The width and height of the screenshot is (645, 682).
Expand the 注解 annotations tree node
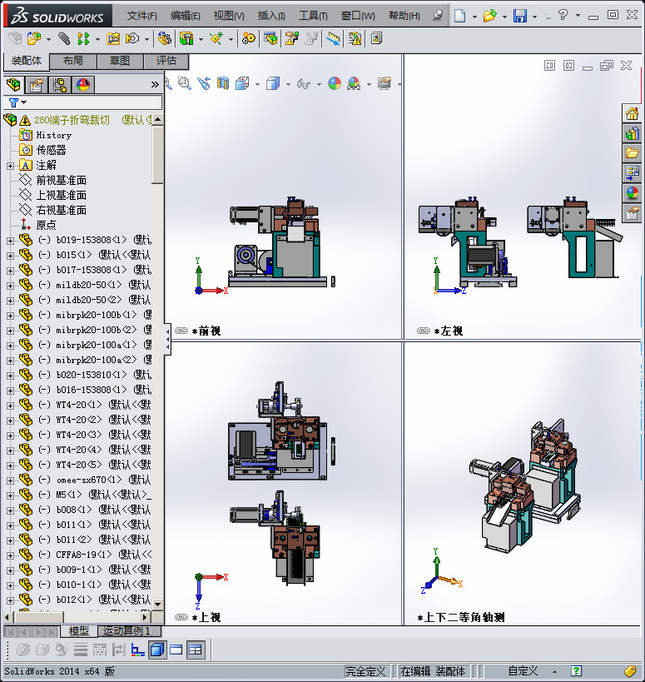click(11, 166)
